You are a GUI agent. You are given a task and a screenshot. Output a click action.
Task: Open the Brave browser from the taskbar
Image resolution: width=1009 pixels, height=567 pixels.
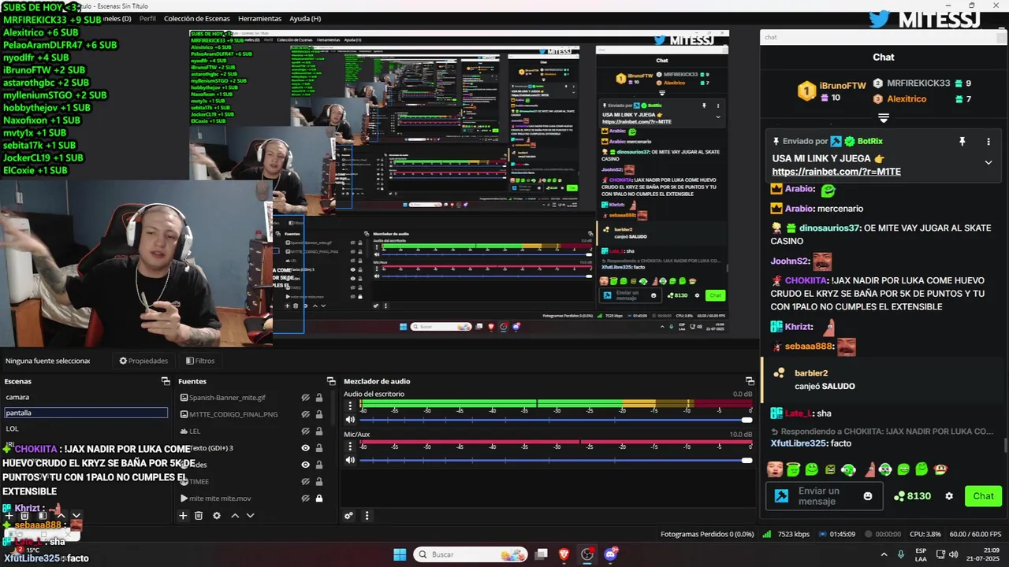[x=564, y=554]
